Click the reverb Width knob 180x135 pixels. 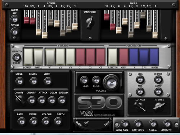[158, 79]
